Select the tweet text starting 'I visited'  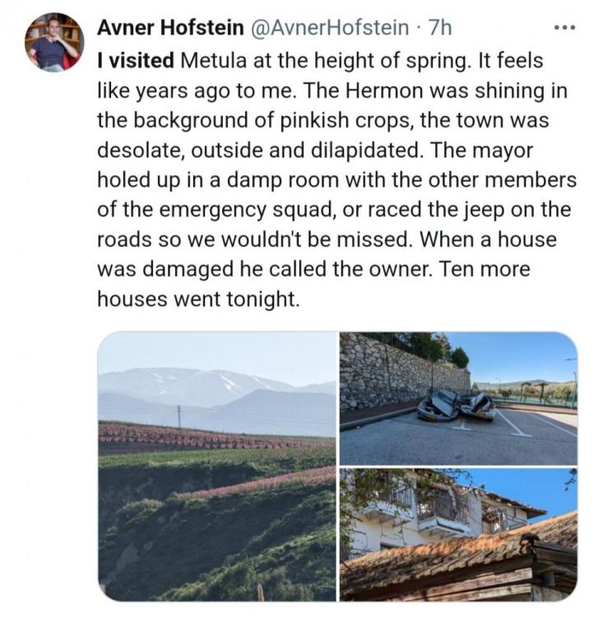click(x=337, y=180)
